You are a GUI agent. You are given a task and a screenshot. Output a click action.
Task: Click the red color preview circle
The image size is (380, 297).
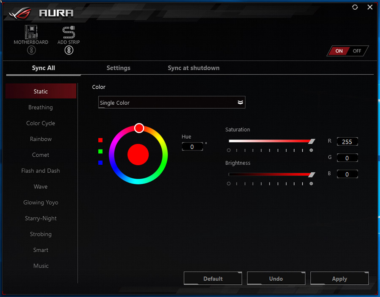[x=138, y=155]
